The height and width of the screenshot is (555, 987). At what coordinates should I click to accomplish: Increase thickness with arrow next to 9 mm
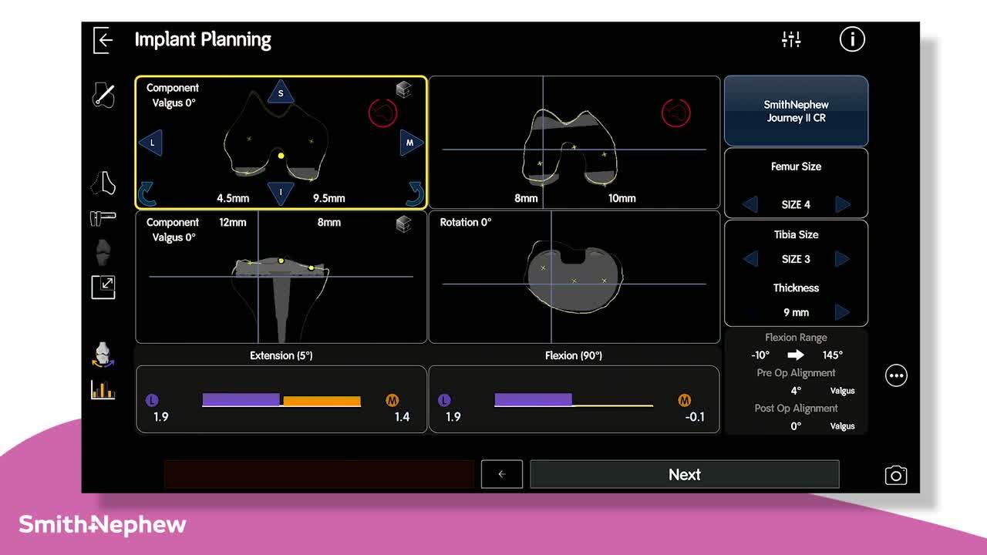click(x=843, y=312)
